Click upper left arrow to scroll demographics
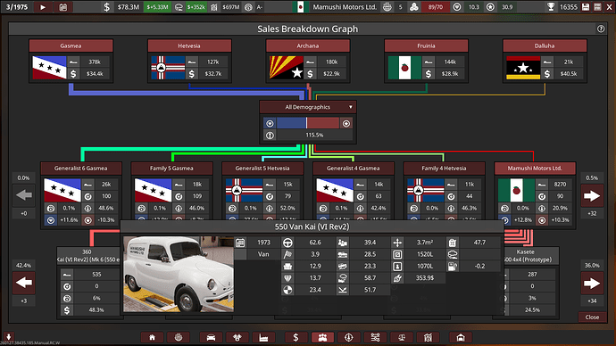The width and height of the screenshot is (616, 346). pos(24,195)
